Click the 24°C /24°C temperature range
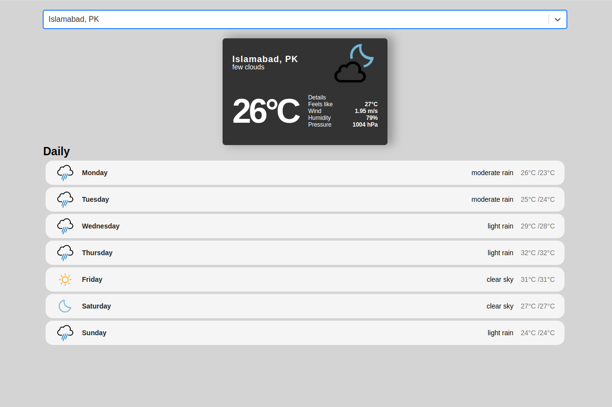The width and height of the screenshot is (612, 407). pyautogui.click(x=538, y=333)
